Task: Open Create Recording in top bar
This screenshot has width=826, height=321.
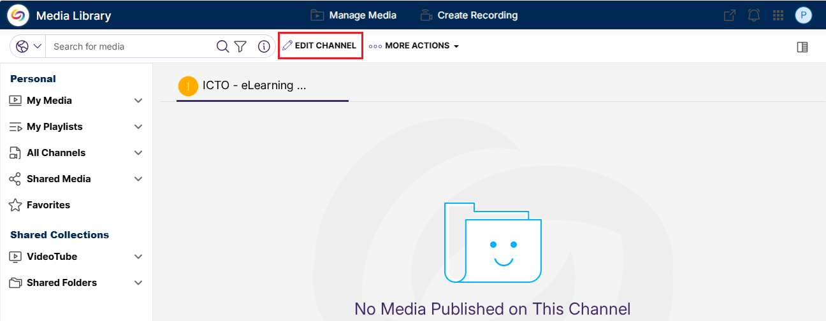Action: [x=468, y=15]
